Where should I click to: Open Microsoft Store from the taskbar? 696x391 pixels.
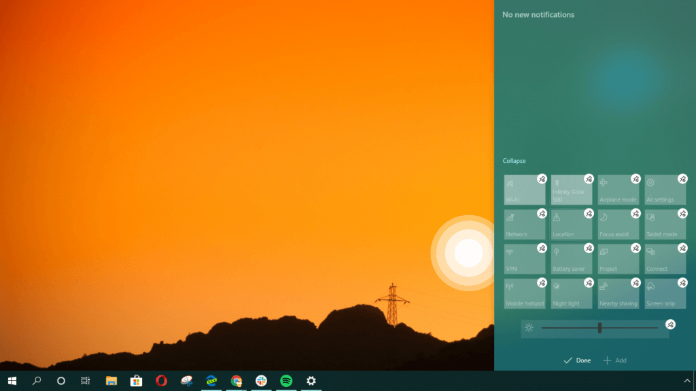click(135, 381)
